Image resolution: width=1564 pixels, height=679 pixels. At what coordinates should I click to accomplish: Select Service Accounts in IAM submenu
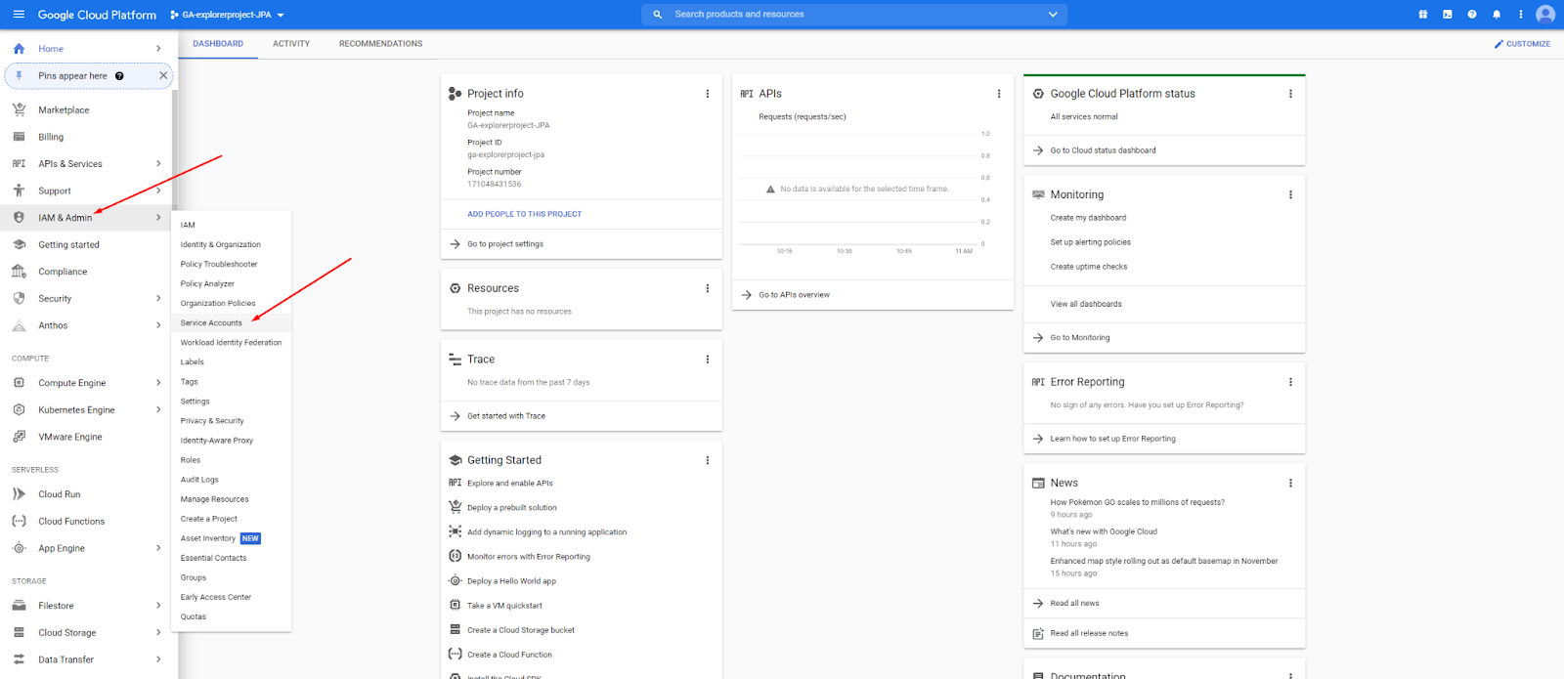[x=211, y=323]
